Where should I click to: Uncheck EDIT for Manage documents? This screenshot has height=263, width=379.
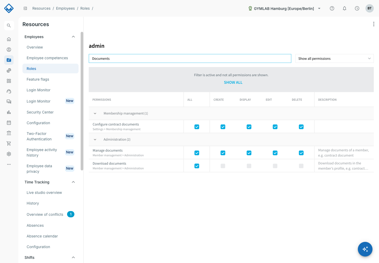click(x=275, y=153)
